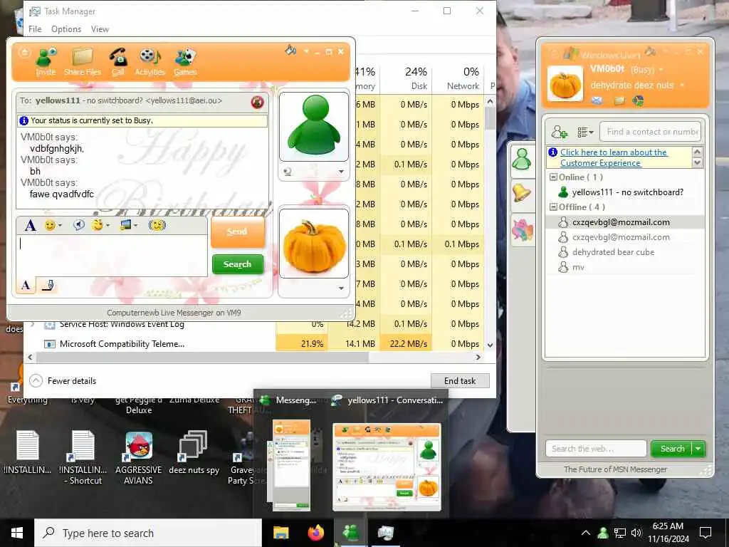This screenshot has width=729, height=547.
Task: Open personal message dropdown arrow
Action: point(682,85)
